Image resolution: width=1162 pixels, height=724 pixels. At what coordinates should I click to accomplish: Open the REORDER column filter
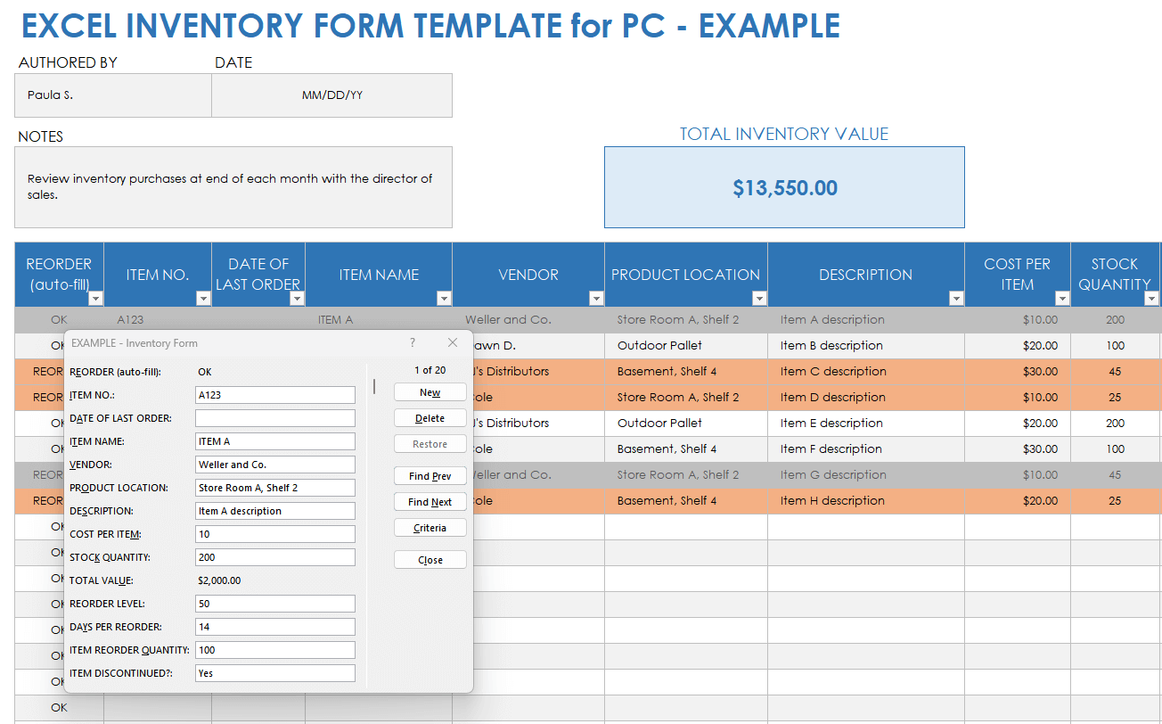tap(94, 298)
